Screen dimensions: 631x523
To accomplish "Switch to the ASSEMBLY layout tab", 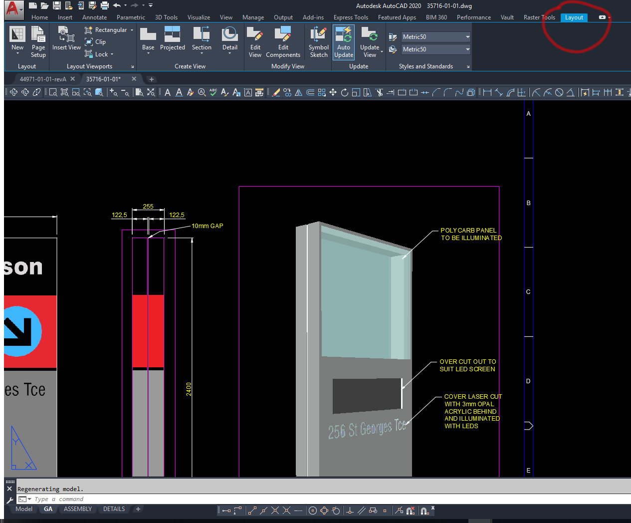I will click(x=78, y=509).
